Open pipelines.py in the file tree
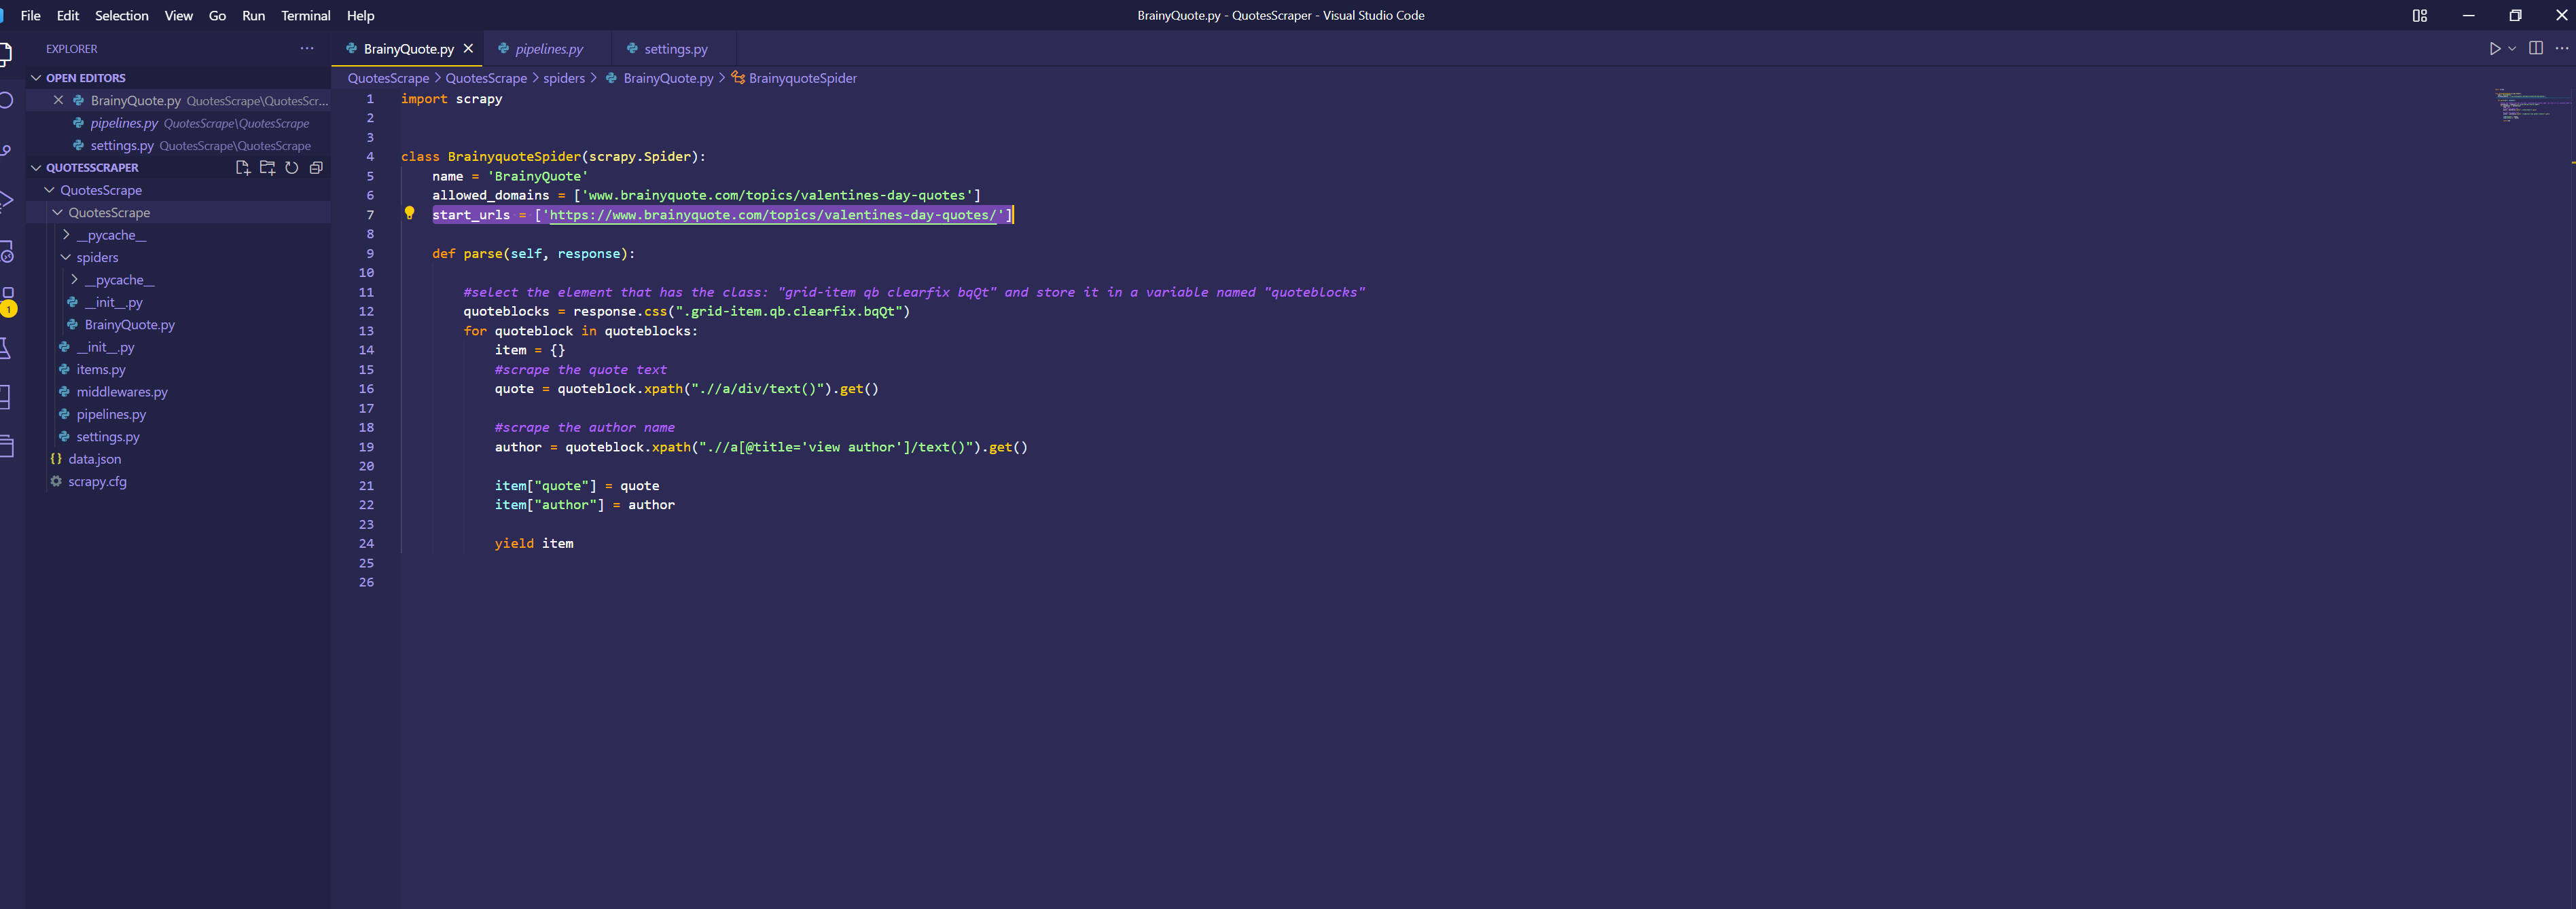The image size is (2576, 909). tap(111, 413)
